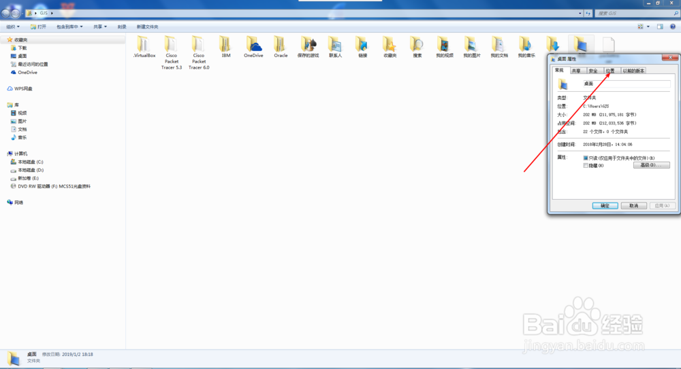
Task: Select the 我的视频 folder
Action: coord(444,48)
